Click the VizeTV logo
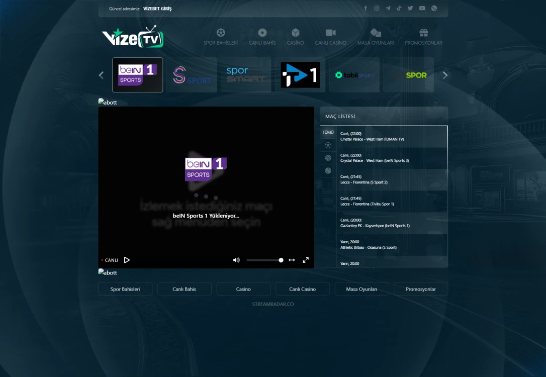546x377 pixels. click(132, 36)
